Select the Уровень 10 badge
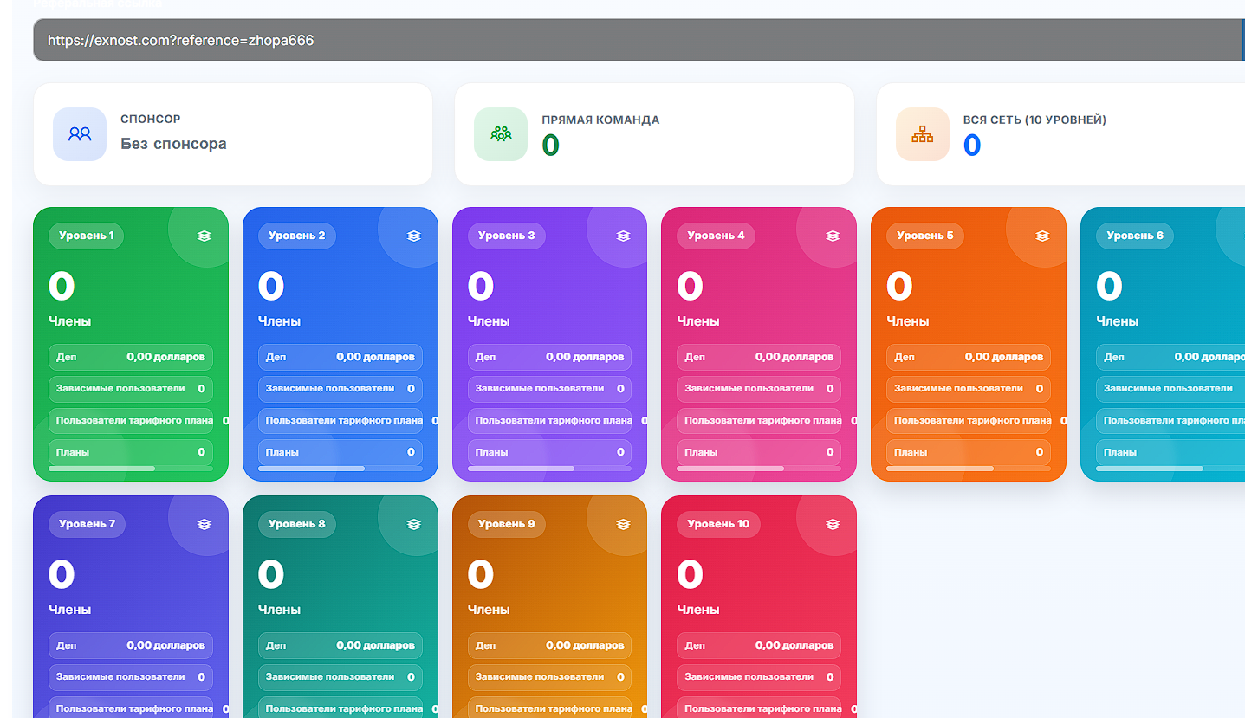The image size is (1245, 718). point(719,524)
